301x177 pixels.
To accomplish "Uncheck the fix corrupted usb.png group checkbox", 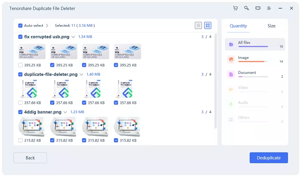I will coord(20,37).
